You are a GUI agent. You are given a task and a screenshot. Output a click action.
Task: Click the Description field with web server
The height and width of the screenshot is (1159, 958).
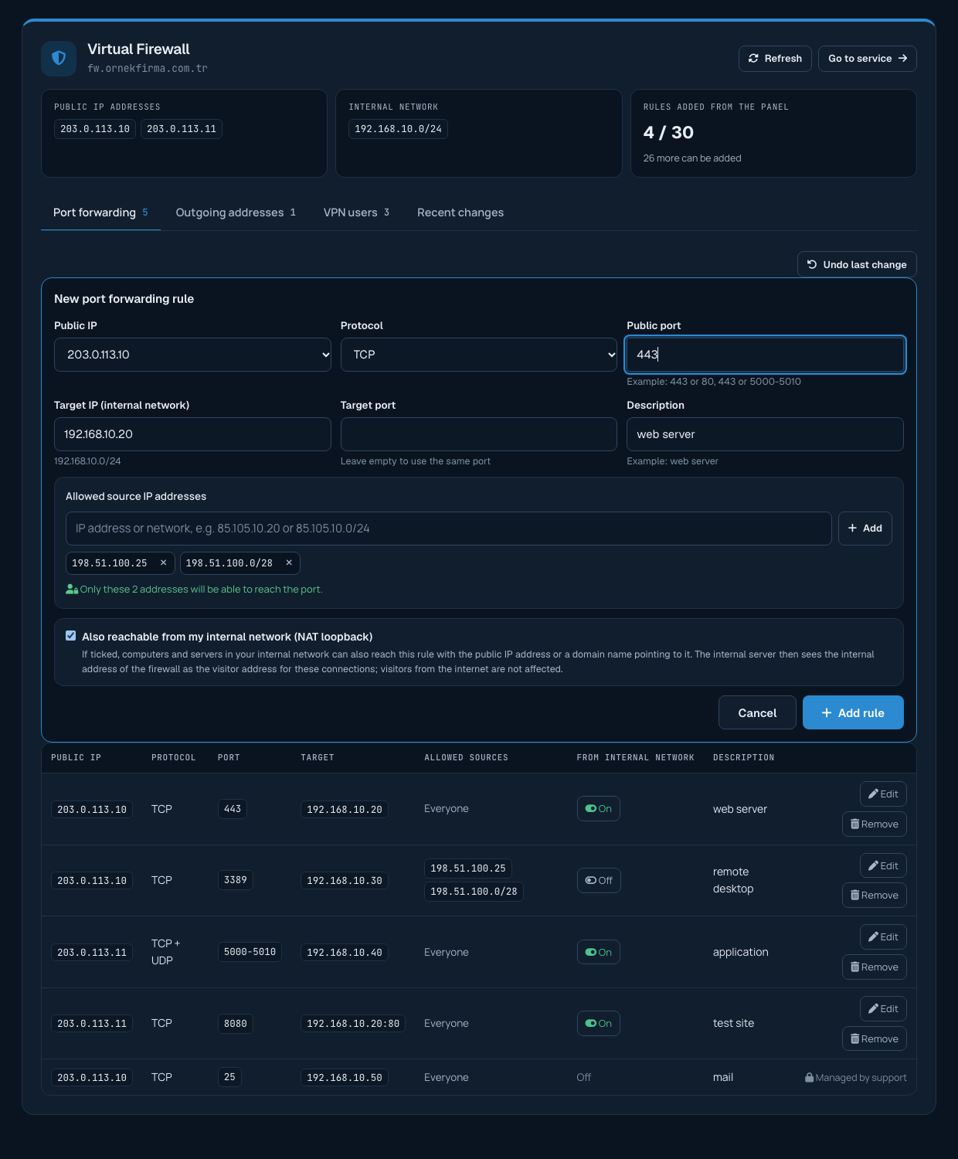click(765, 434)
